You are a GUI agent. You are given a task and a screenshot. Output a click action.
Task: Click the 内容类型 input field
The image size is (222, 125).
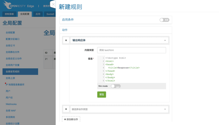click(132, 50)
